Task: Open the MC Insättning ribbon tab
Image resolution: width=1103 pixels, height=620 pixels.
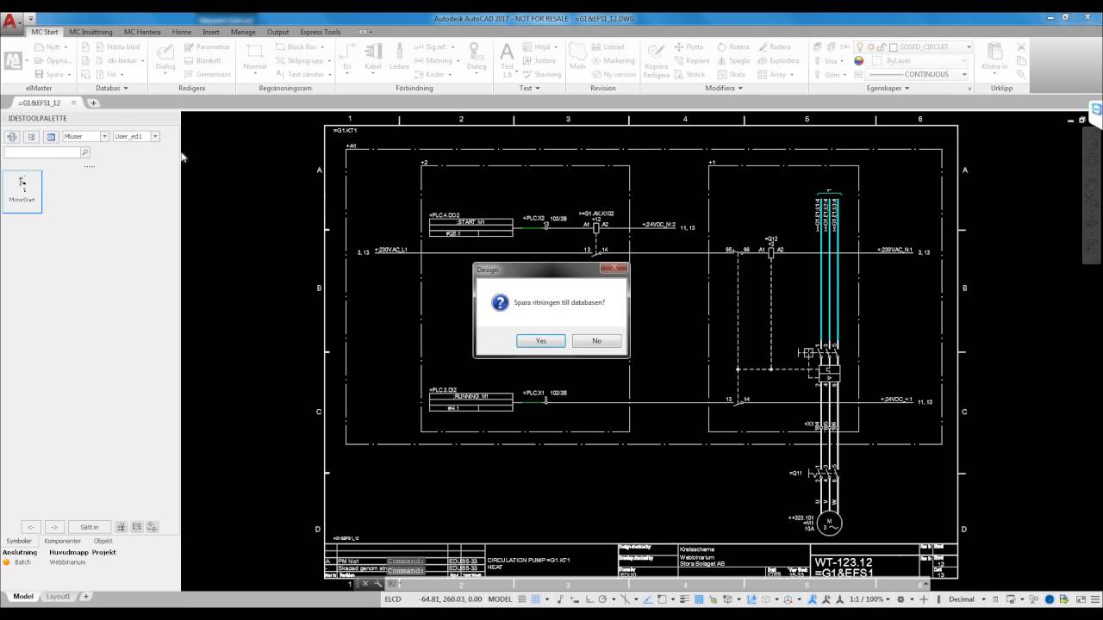Action: coord(90,32)
